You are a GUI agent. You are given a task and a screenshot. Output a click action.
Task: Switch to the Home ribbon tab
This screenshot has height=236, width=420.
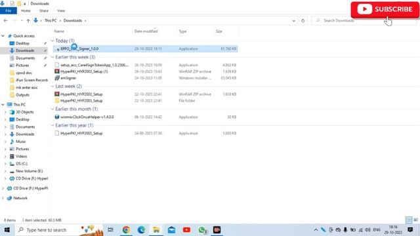point(26,10)
